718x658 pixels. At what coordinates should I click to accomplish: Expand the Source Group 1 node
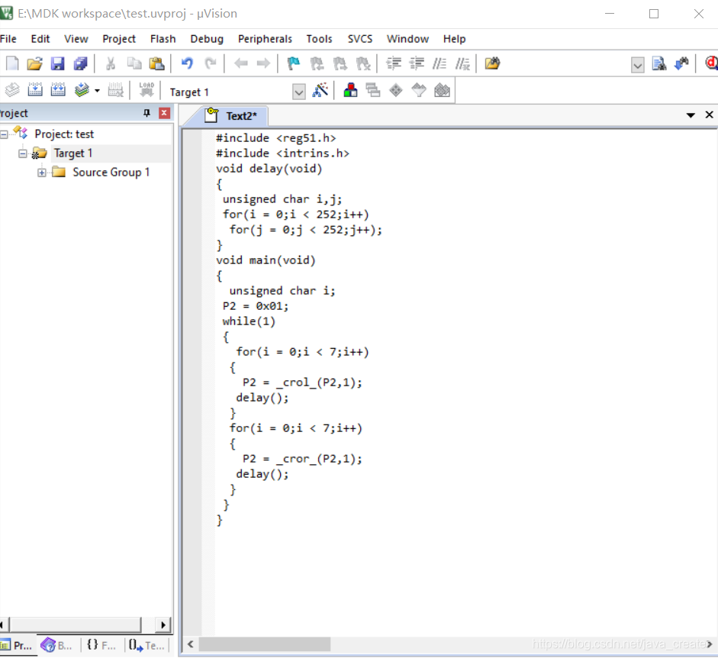[42, 173]
